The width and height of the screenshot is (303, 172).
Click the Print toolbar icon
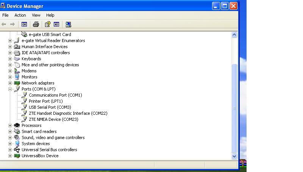click(x=36, y=24)
